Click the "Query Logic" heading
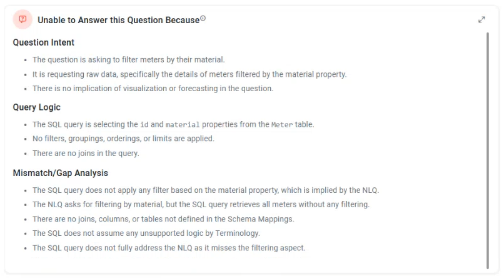The image size is (504, 279). (x=37, y=107)
